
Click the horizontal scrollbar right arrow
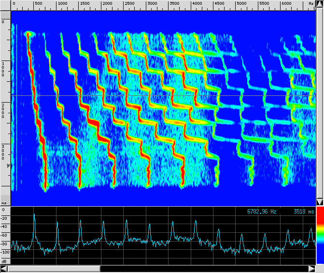(311, 269)
